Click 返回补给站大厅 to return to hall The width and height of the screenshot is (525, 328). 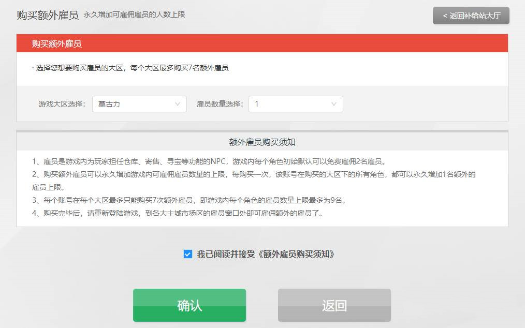coord(470,16)
